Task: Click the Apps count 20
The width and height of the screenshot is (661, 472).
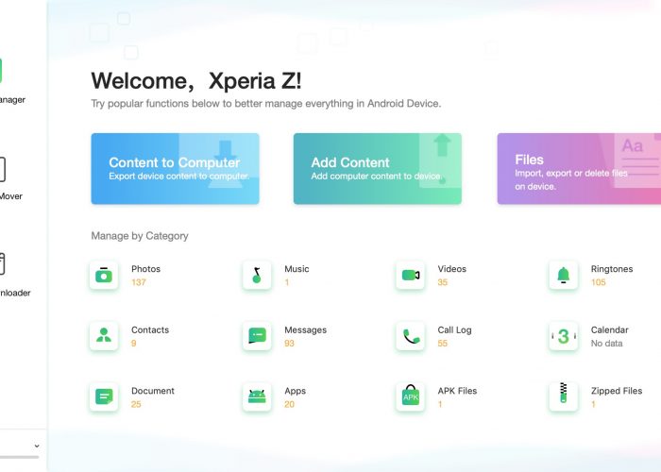Action: point(289,404)
